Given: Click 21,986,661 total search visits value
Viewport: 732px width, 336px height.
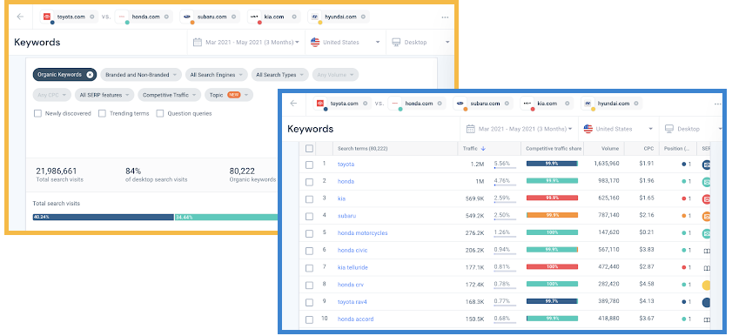Looking at the screenshot, I should (x=57, y=171).
